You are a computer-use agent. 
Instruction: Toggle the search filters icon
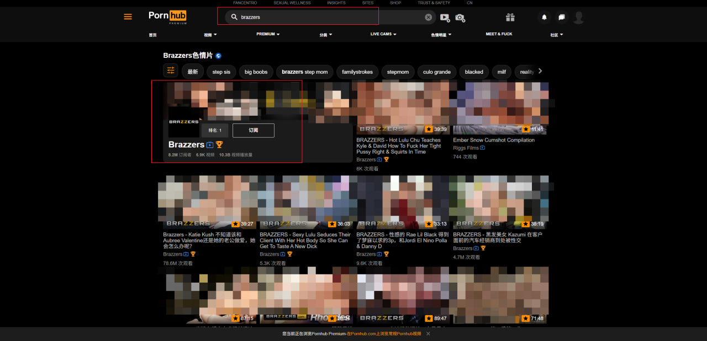(171, 71)
